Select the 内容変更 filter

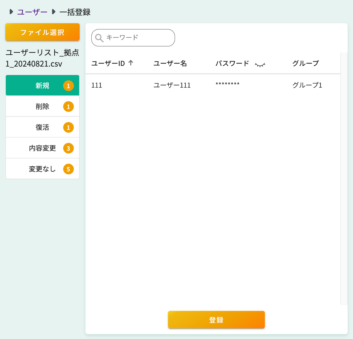pyautogui.click(x=42, y=148)
